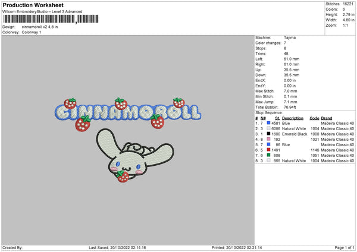Viewport: 357px width, 252px height.
Task: Click the Color changes value 7
Action: [x=285, y=43]
